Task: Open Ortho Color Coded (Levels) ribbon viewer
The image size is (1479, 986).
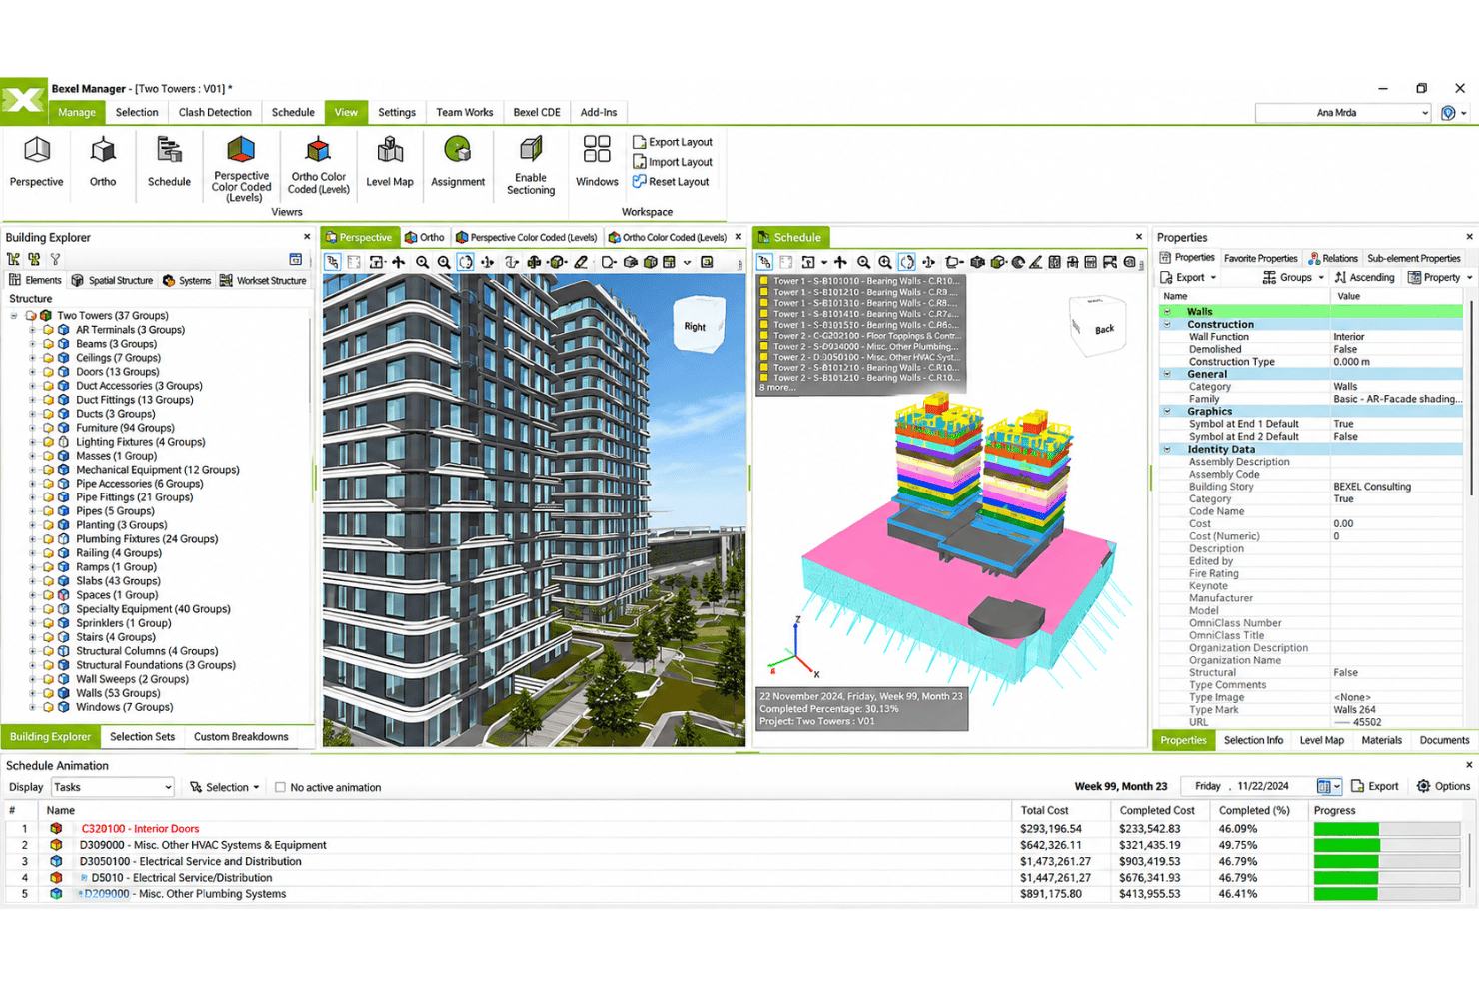Action: click(318, 165)
